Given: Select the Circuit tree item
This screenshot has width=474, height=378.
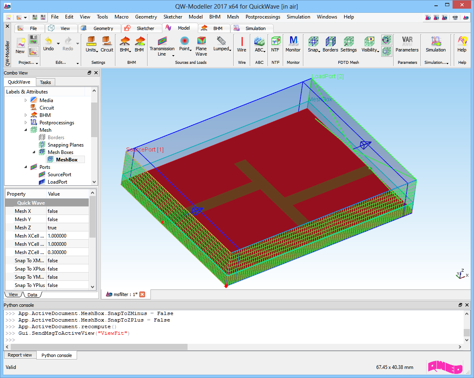Looking at the screenshot, I should (47, 108).
